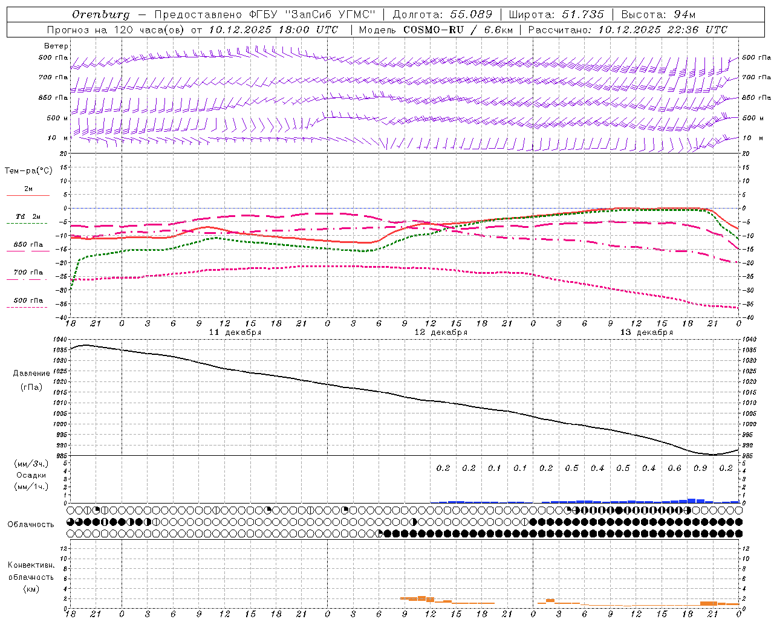This screenshot has width=774, height=619.
Task: Click the "Давление" pressure panel label
Action: coord(31,374)
